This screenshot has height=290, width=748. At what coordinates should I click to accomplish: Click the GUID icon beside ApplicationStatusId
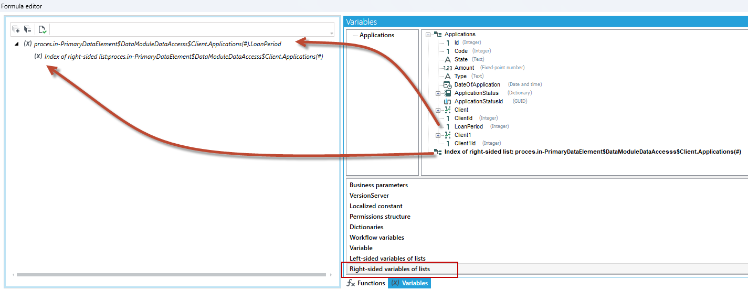click(448, 101)
